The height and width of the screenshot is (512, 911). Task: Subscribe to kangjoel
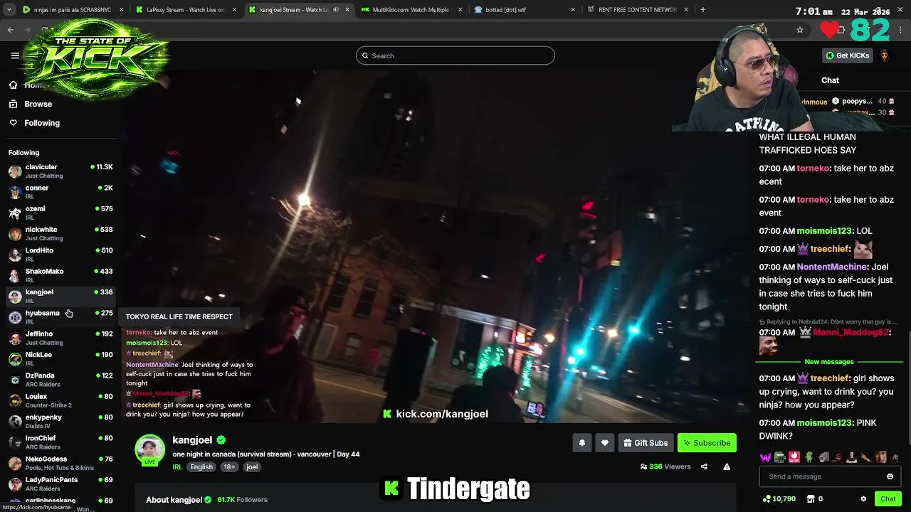click(x=707, y=443)
